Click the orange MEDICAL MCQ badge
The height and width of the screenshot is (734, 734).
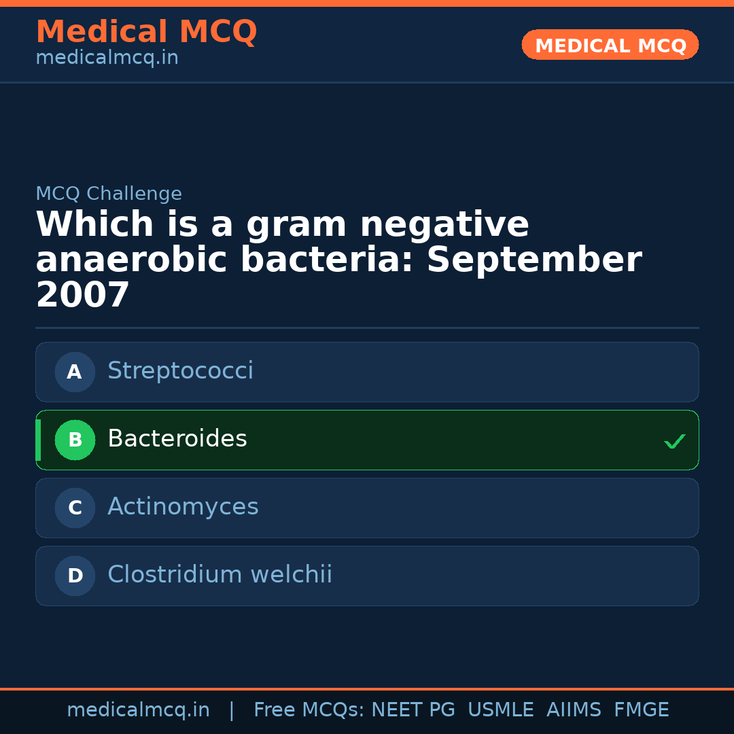pyautogui.click(x=610, y=46)
